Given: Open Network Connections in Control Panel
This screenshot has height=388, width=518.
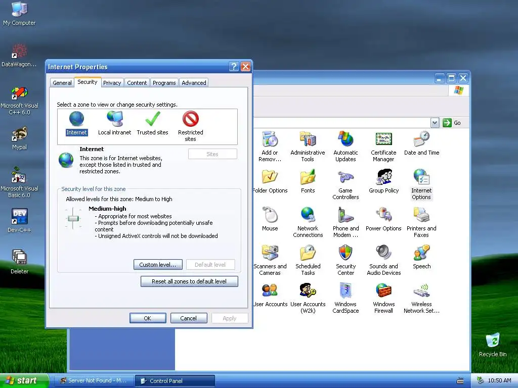Looking at the screenshot, I should [x=308, y=222].
